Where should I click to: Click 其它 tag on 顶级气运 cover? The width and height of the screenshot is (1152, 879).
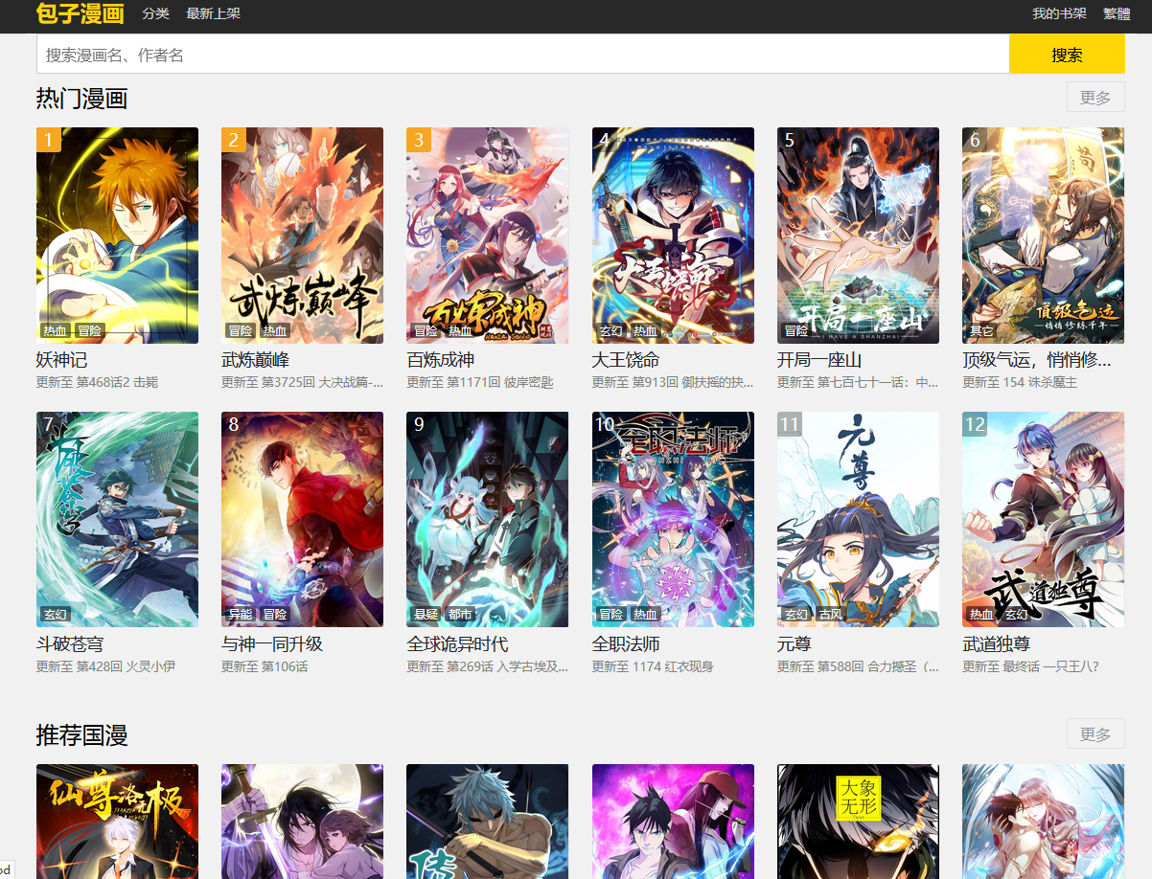tap(980, 330)
